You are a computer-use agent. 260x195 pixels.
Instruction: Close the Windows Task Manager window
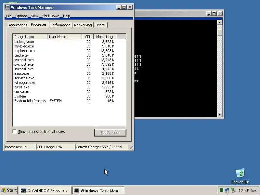pyautogui.click(x=130, y=7)
